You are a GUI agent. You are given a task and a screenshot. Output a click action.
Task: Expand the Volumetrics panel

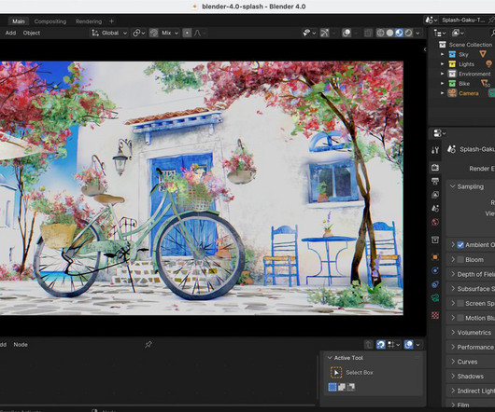(x=453, y=333)
